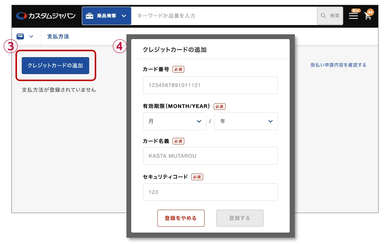Click the orange Biz badge
Screen dimensions: 387x244
356,10
